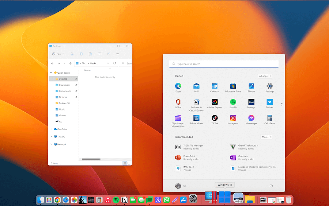
Task: Switch File Explorer to details view
Action: (125, 163)
